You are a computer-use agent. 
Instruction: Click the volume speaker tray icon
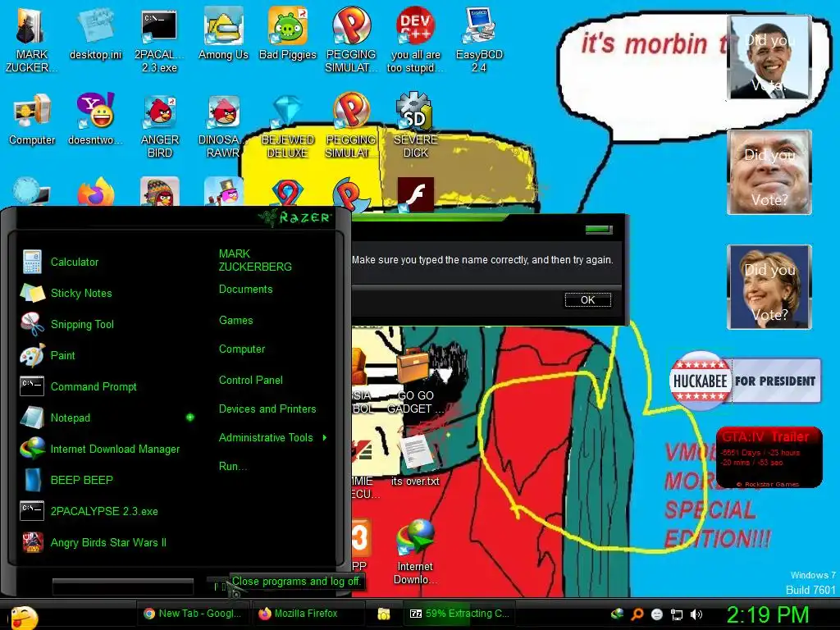696,614
